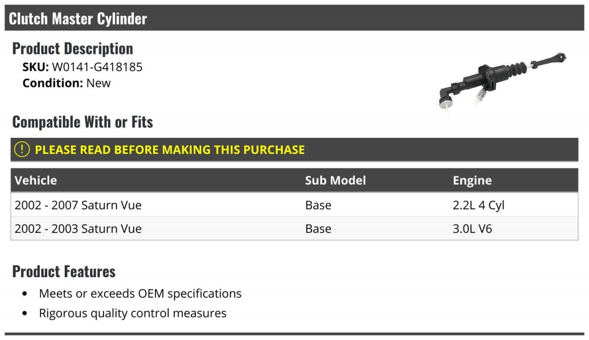589x340 pixels.
Task: Click Base sub model in the 3.0L row
Action: click(318, 229)
